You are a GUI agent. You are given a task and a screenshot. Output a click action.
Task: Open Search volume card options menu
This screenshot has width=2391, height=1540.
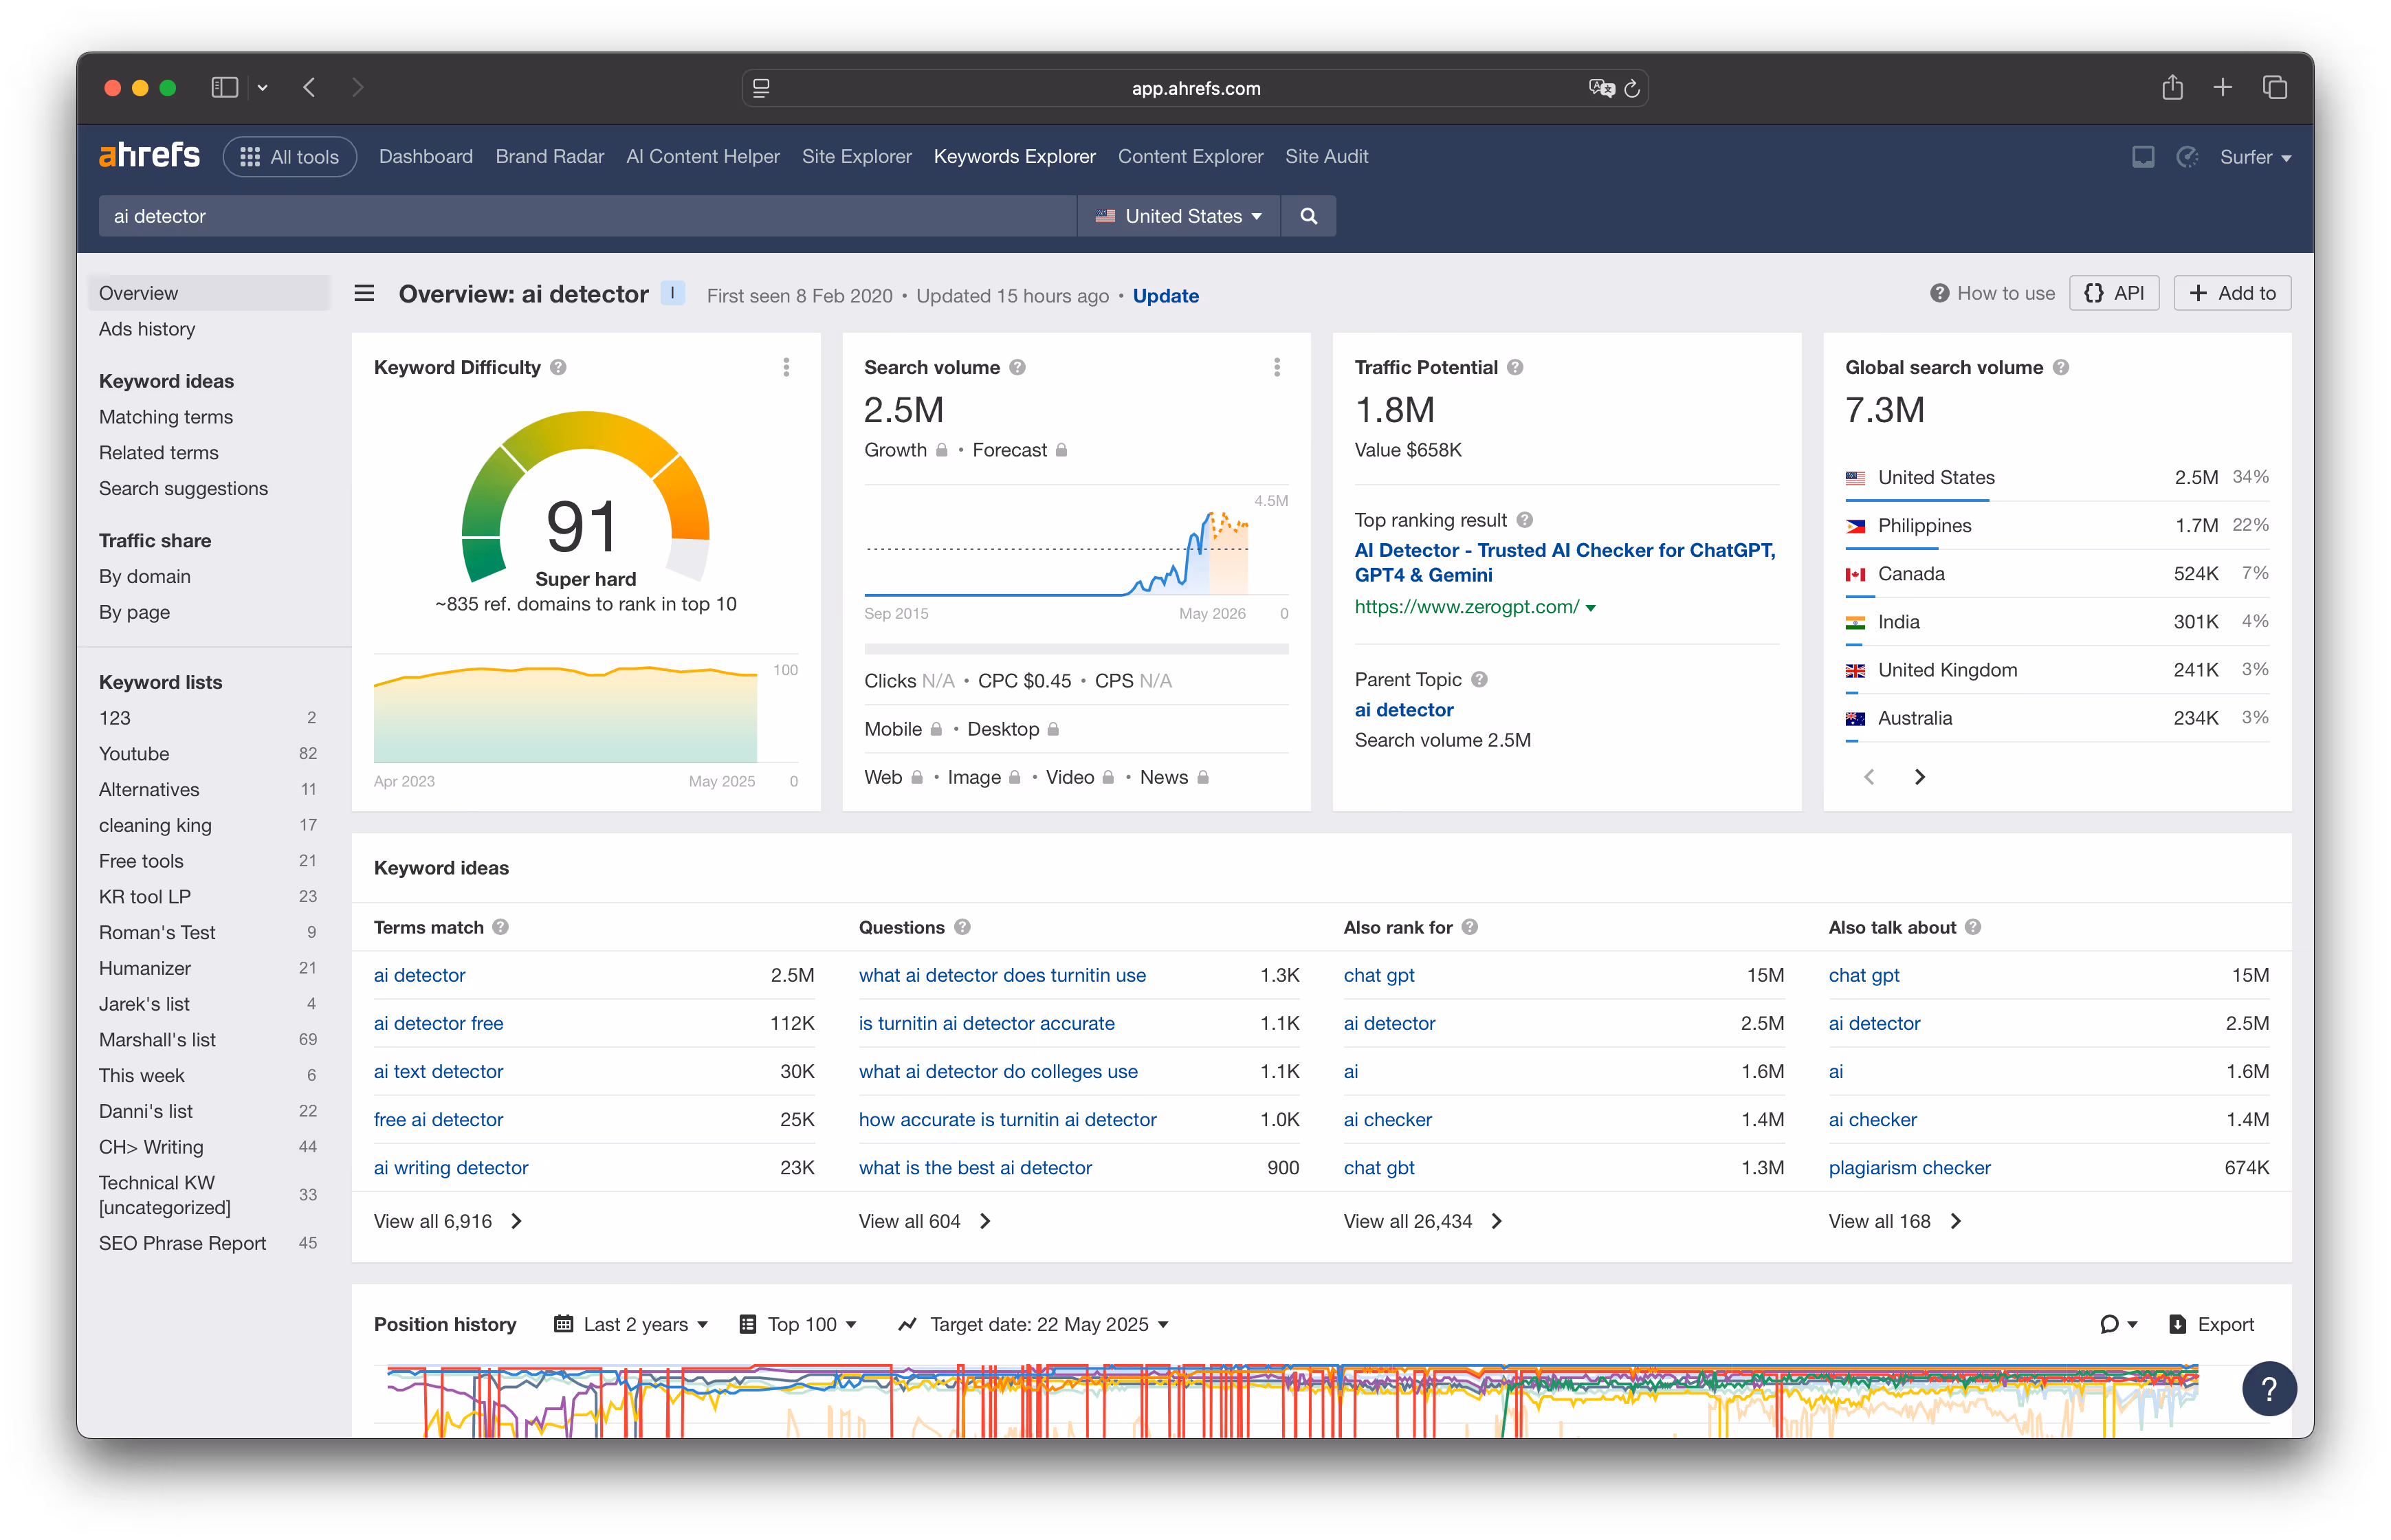coord(1277,367)
